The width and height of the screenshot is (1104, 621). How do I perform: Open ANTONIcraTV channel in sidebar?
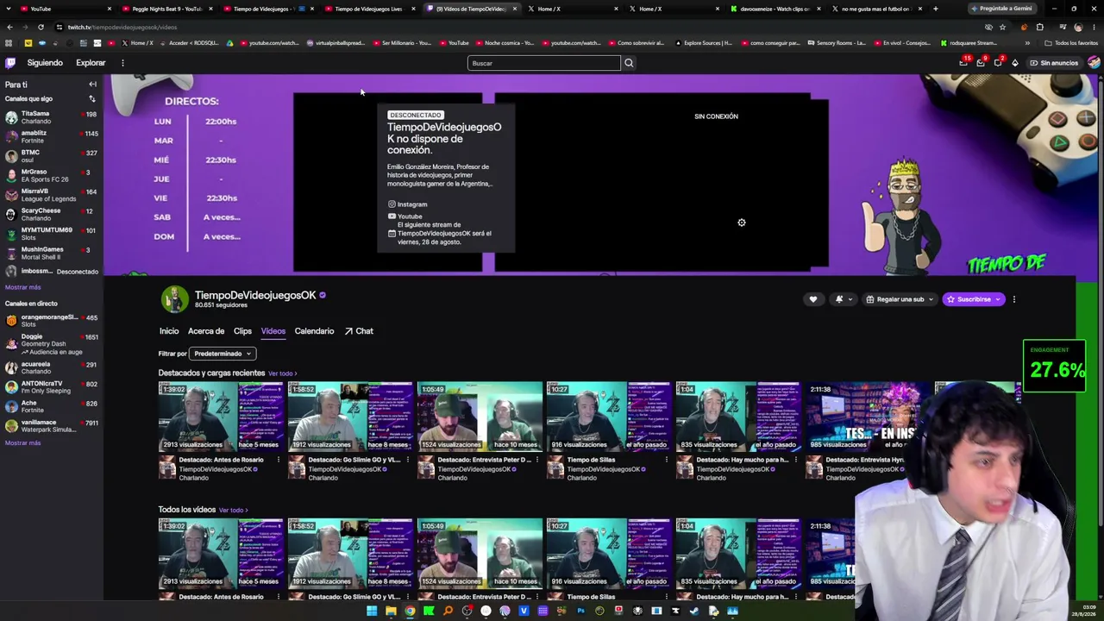[x=52, y=387]
